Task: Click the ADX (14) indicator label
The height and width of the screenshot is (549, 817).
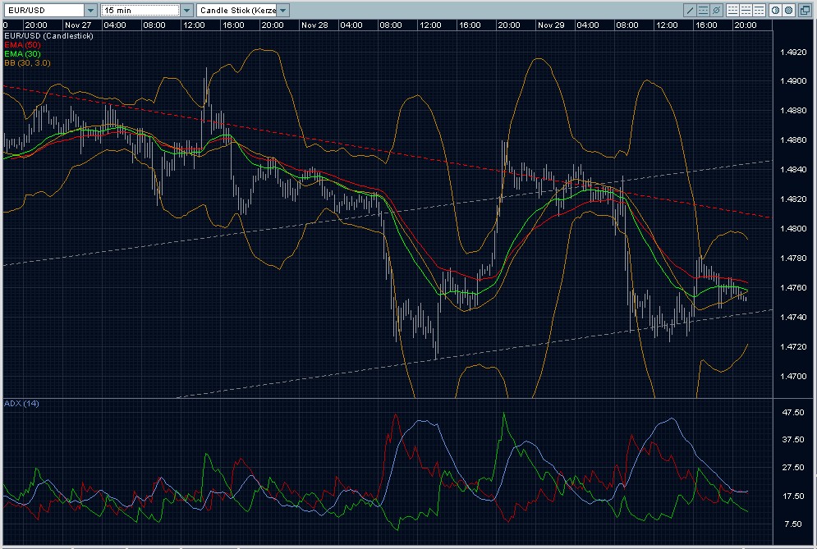Action: (x=21, y=404)
